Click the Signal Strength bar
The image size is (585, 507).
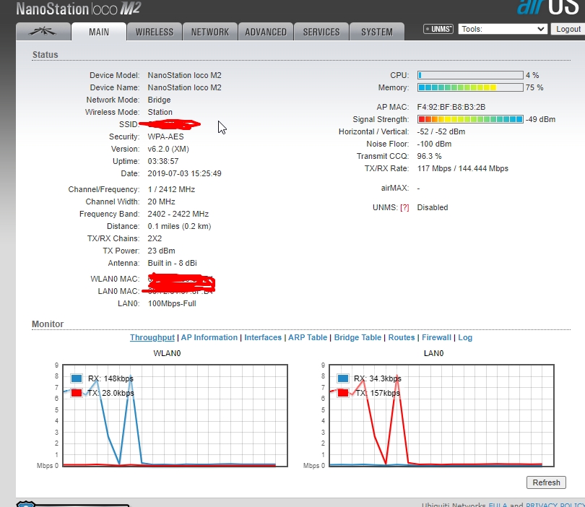(470, 119)
